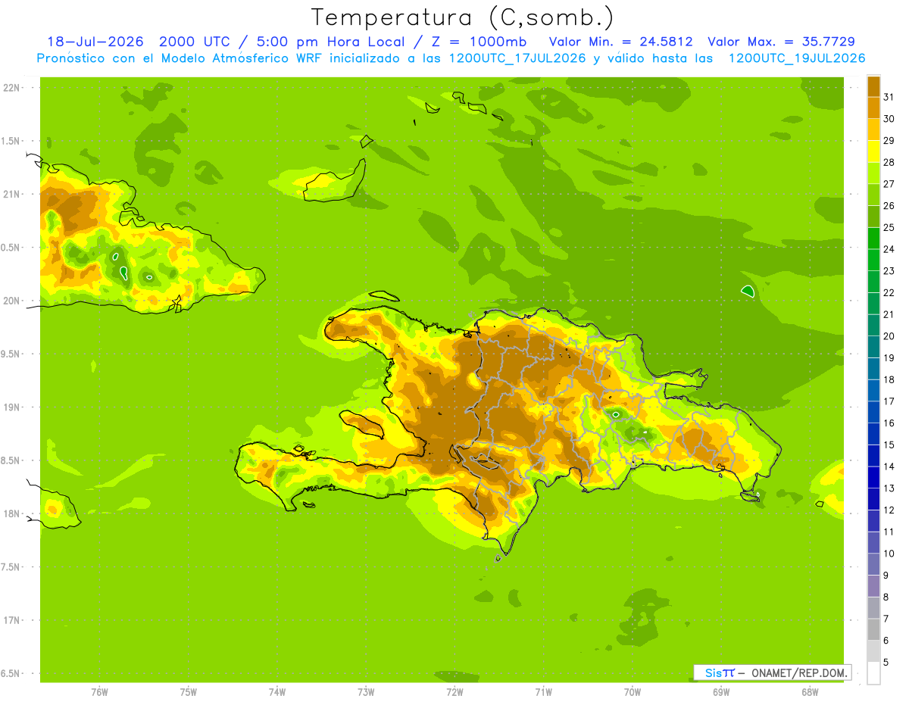
Task: Click the 19N latitude axis label
Action: click(12, 407)
